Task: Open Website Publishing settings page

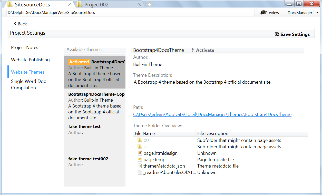Action: pyautogui.click(x=30, y=60)
